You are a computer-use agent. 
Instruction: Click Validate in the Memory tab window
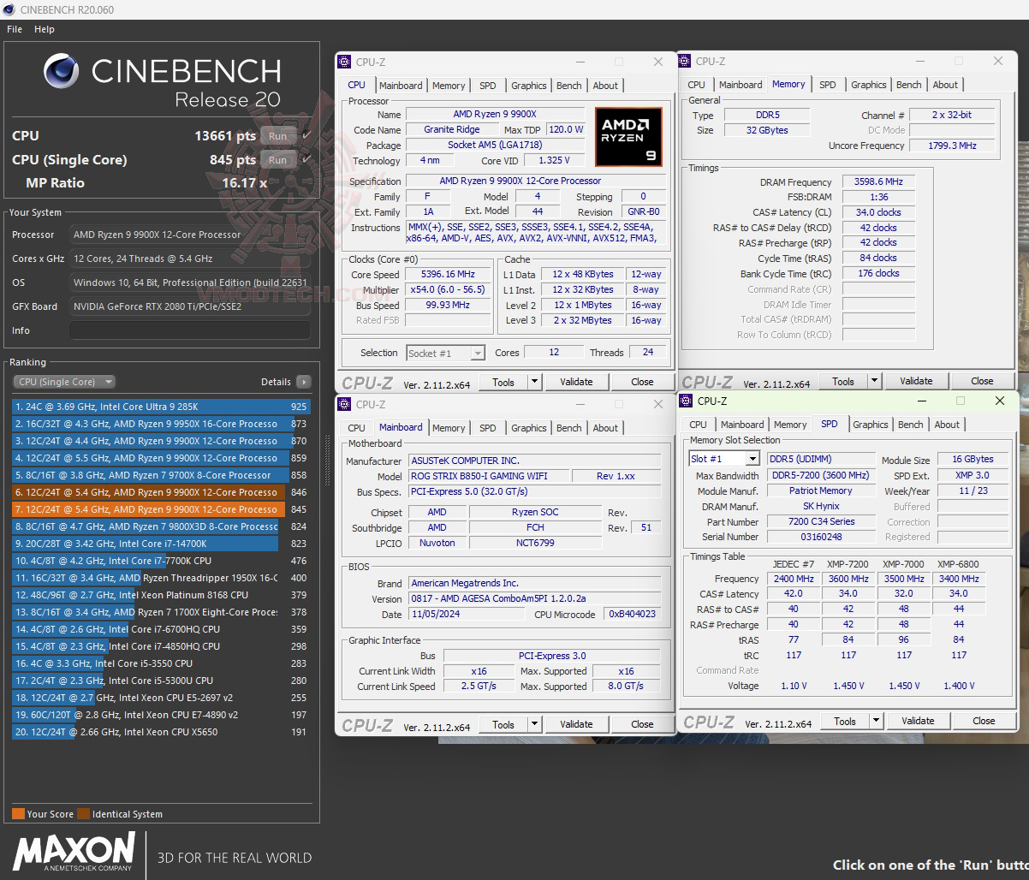coord(916,381)
